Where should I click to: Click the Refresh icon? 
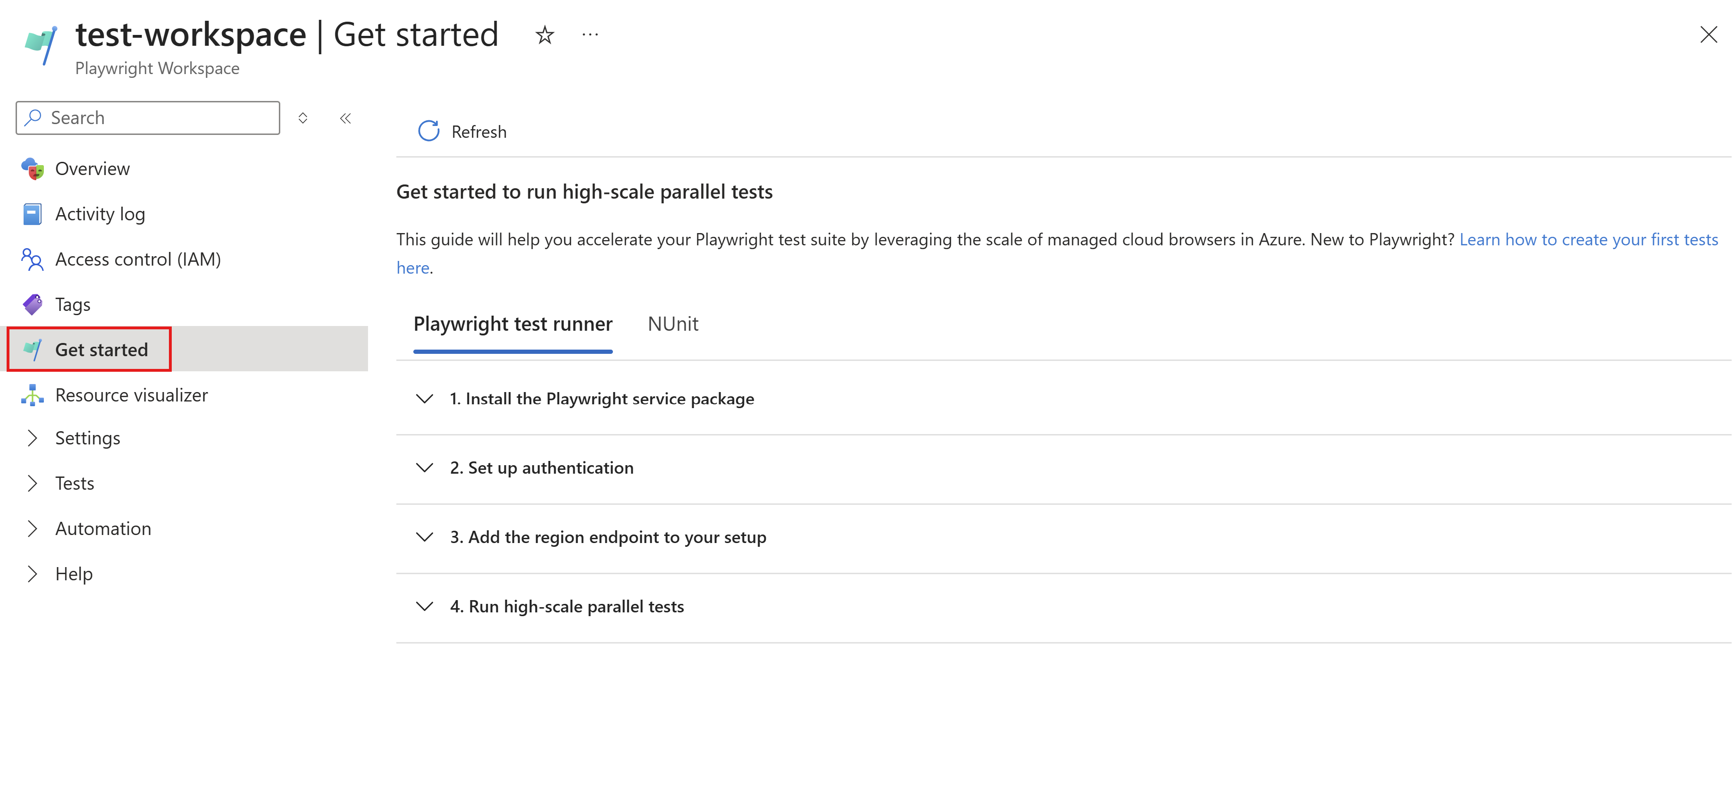click(x=429, y=131)
